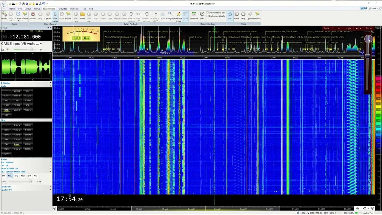
Task: Click the Video Options gear icon
Action: (x=250, y=14)
